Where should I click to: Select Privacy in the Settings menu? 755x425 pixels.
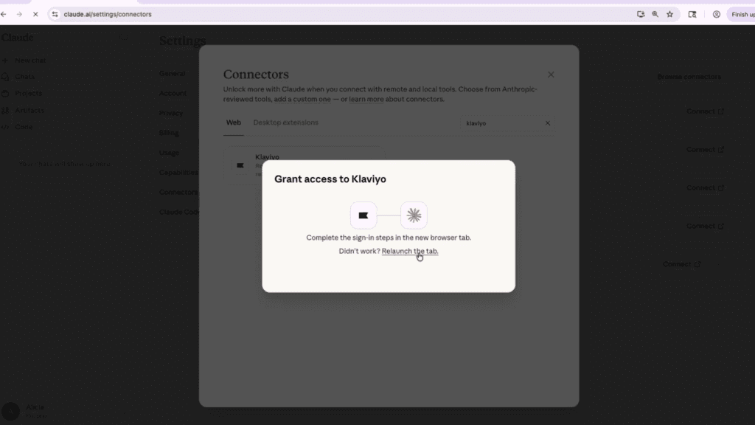[171, 113]
